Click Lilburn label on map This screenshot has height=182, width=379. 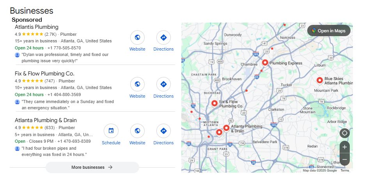coord(320,65)
